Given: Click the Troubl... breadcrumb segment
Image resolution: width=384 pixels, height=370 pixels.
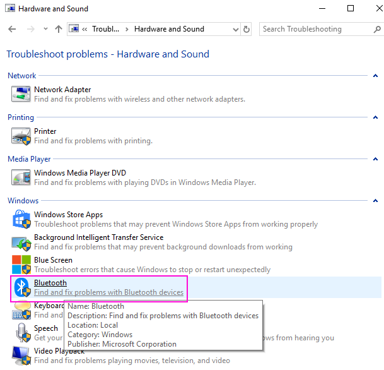Looking at the screenshot, I should (105, 29).
